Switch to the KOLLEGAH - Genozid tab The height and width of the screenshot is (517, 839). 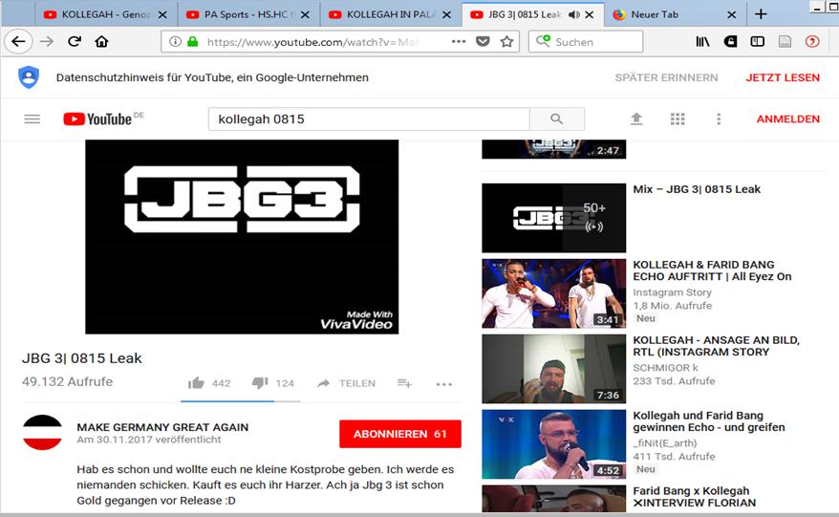click(104, 14)
